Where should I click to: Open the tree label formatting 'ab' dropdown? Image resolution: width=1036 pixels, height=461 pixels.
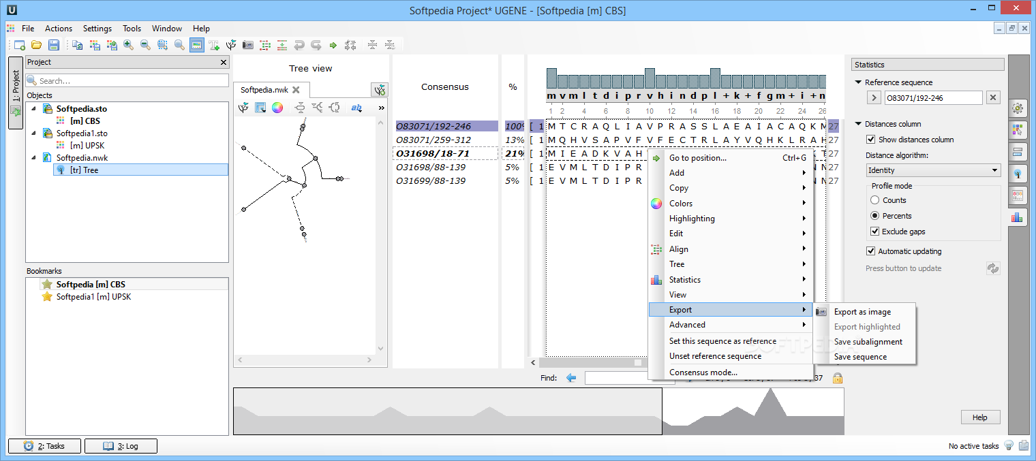click(356, 108)
